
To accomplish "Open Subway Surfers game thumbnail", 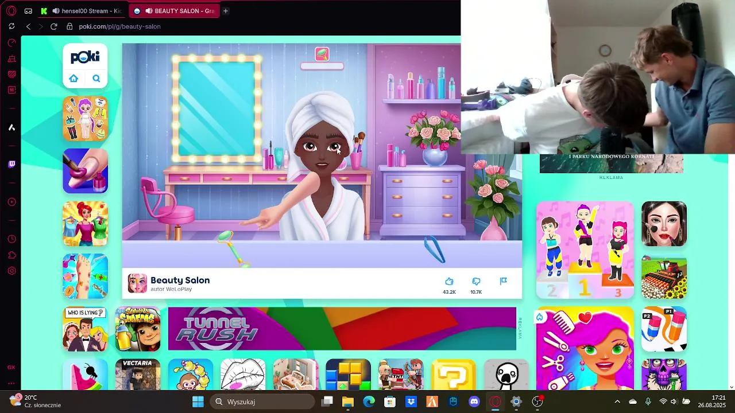I will pyautogui.click(x=138, y=329).
